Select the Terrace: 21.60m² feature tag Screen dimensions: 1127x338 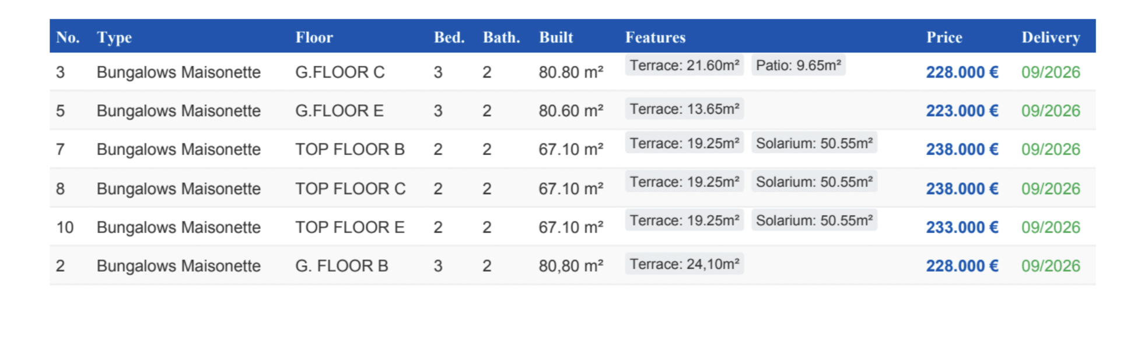[684, 65]
